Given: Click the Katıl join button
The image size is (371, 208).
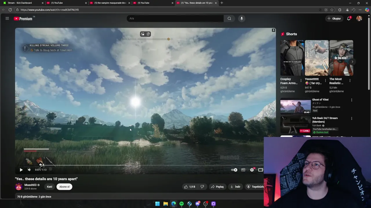Looking at the screenshot, I should point(50,187).
